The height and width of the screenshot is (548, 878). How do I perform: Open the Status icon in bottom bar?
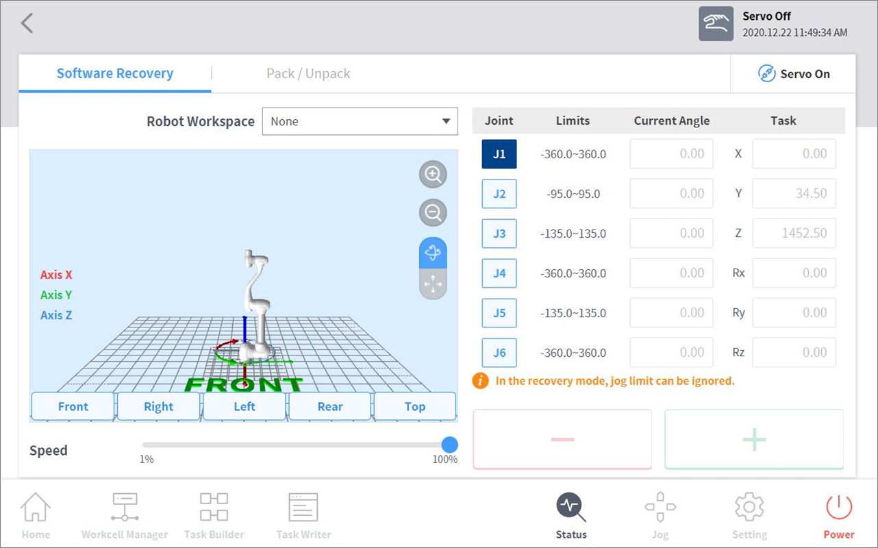click(571, 509)
